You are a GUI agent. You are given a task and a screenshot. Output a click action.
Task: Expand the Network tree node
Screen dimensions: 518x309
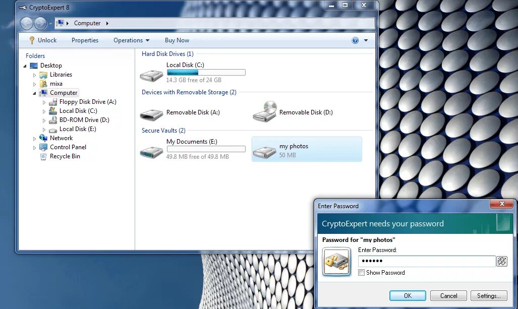34,139
